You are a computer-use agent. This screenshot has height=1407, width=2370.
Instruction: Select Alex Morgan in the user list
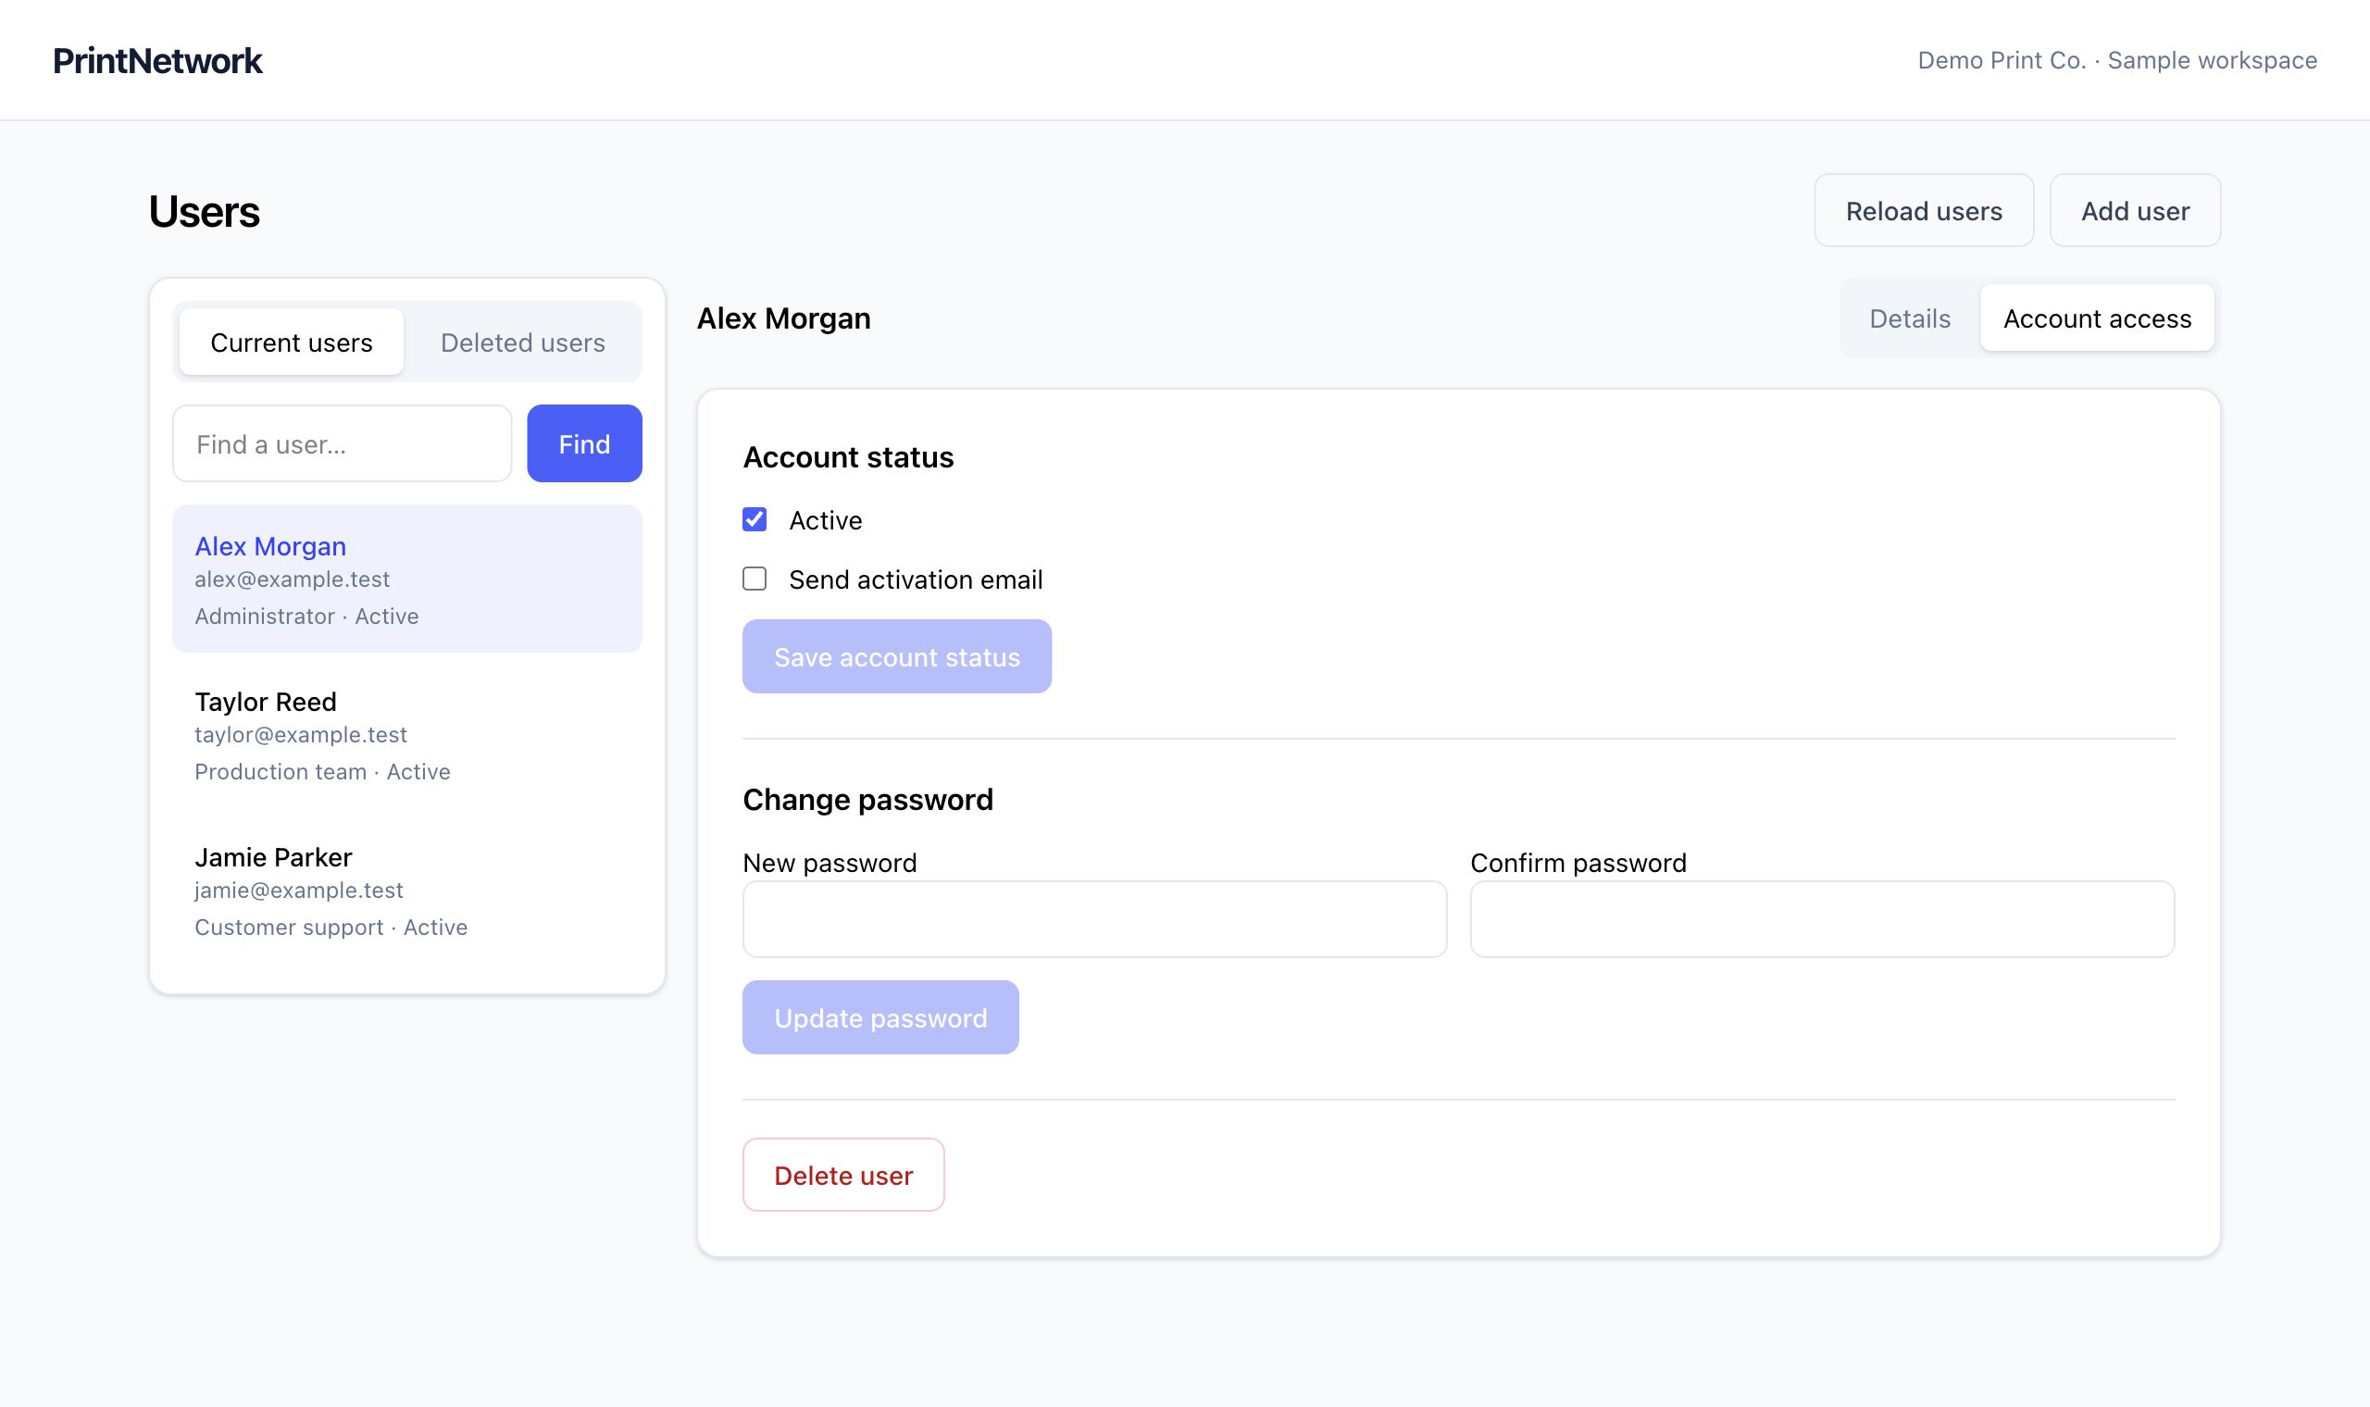tap(407, 579)
